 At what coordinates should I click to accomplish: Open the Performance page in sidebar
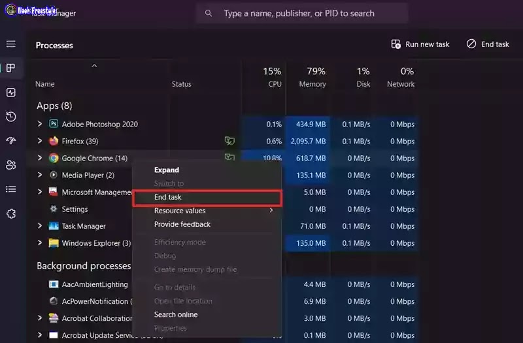10,92
